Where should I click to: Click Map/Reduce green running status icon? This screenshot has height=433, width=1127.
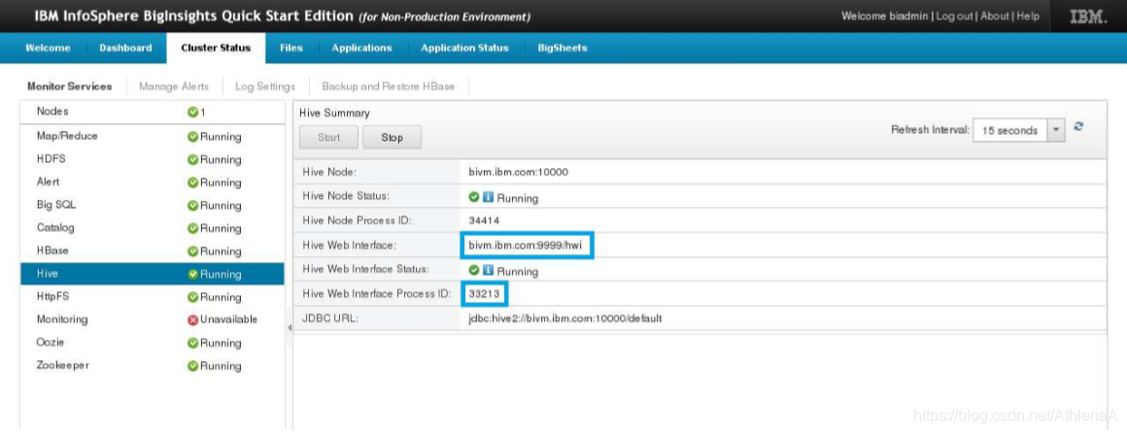[x=192, y=137]
